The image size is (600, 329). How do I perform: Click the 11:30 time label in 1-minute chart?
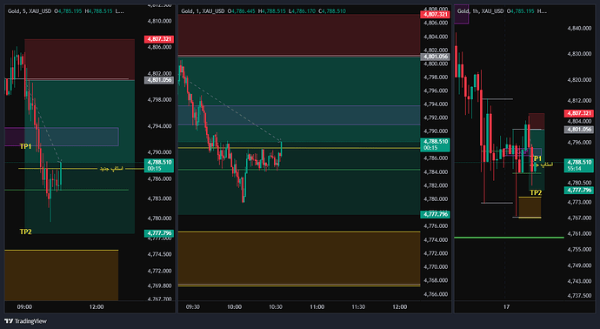tap(358, 306)
